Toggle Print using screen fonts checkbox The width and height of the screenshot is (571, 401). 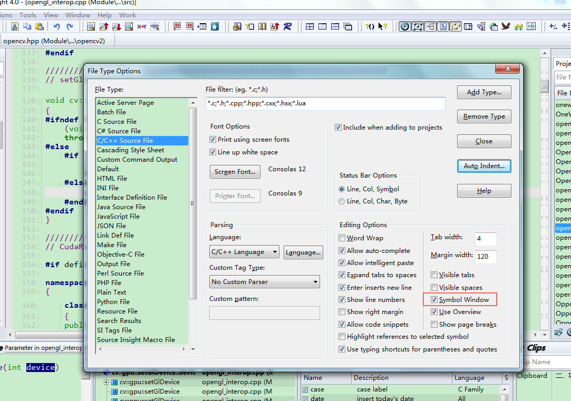(213, 139)
